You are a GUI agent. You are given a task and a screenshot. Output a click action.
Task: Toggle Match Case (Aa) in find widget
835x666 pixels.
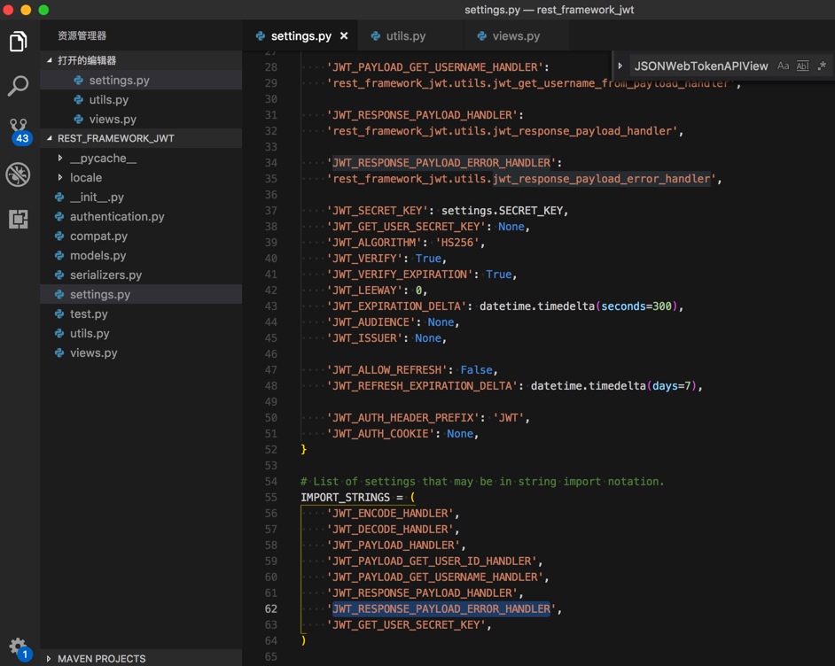pyautogui.click(x=783, y=66)
